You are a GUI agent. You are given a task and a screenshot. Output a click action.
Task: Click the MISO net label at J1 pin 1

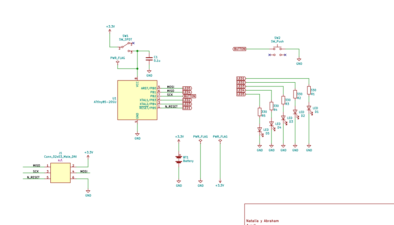coord(37,166)
